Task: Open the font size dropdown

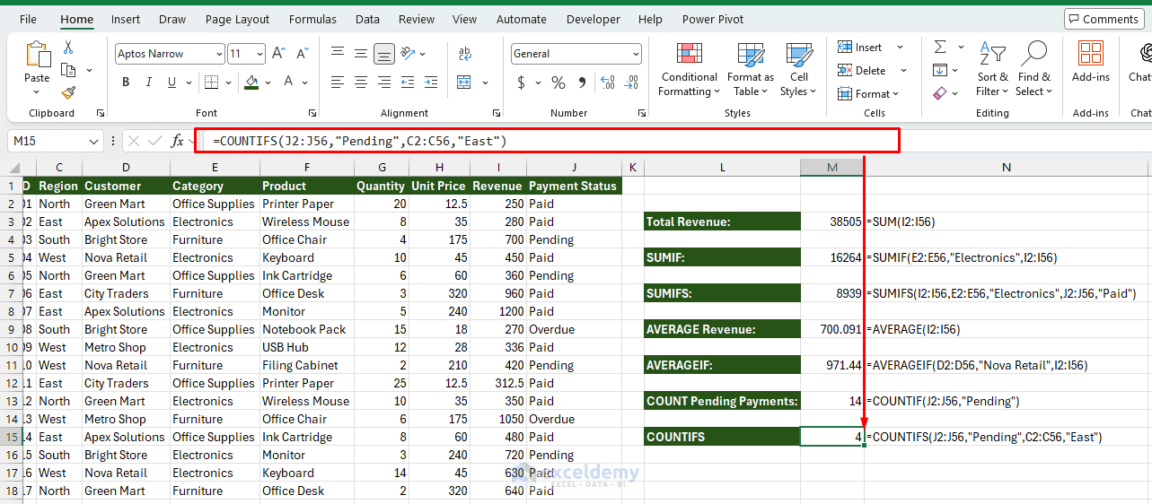Action: click(259, 54)
